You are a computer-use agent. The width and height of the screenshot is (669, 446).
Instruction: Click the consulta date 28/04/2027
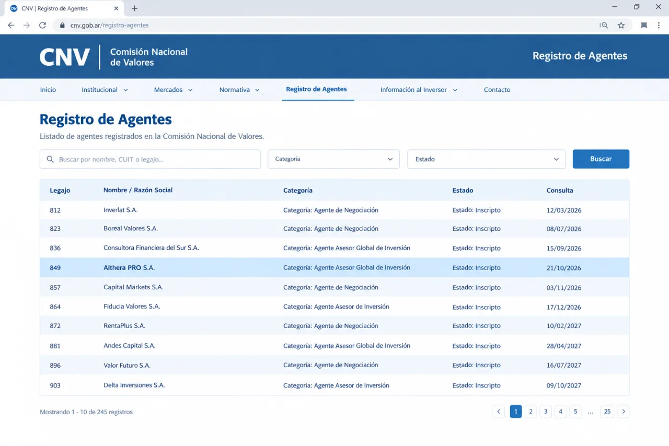click(x=564, y=346)
